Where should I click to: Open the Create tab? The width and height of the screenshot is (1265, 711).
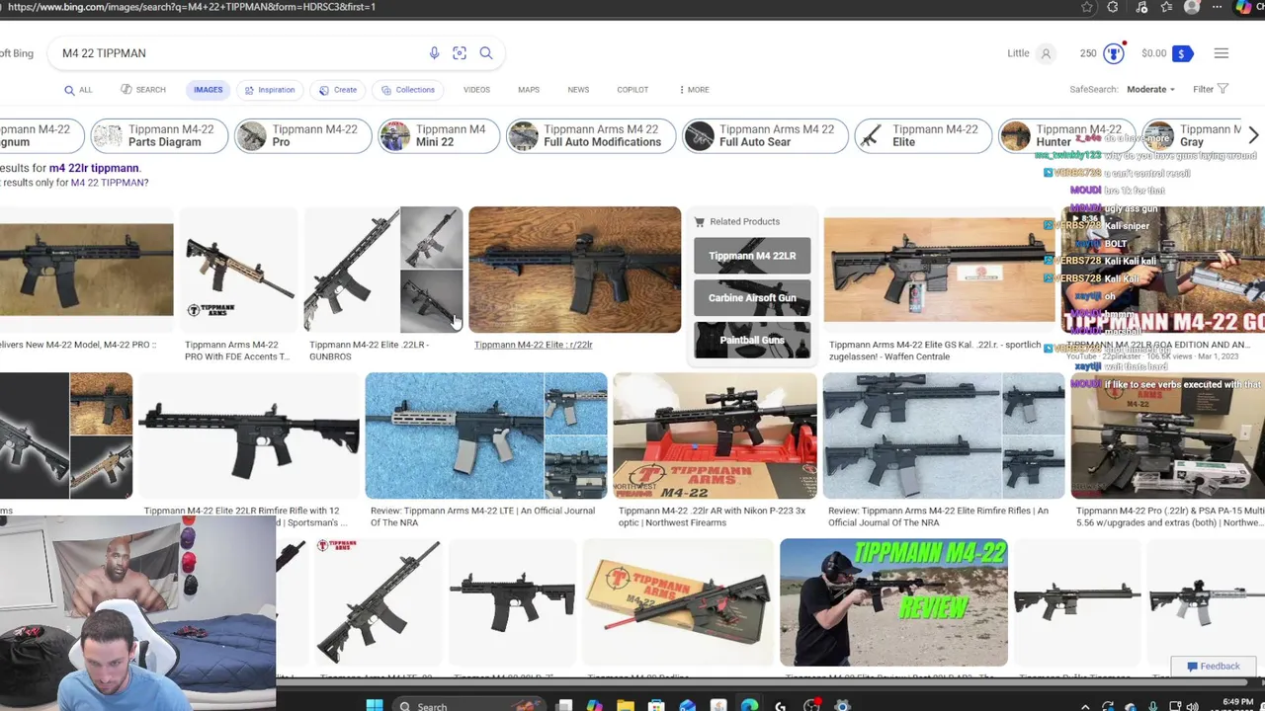click(x=337, y=90)
